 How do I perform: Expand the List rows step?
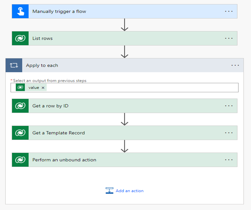pyautogui.click(x=120, y=39)
